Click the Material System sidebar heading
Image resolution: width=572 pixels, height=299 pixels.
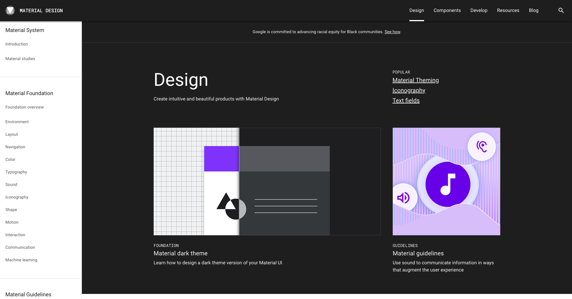[x=25, y=30]
